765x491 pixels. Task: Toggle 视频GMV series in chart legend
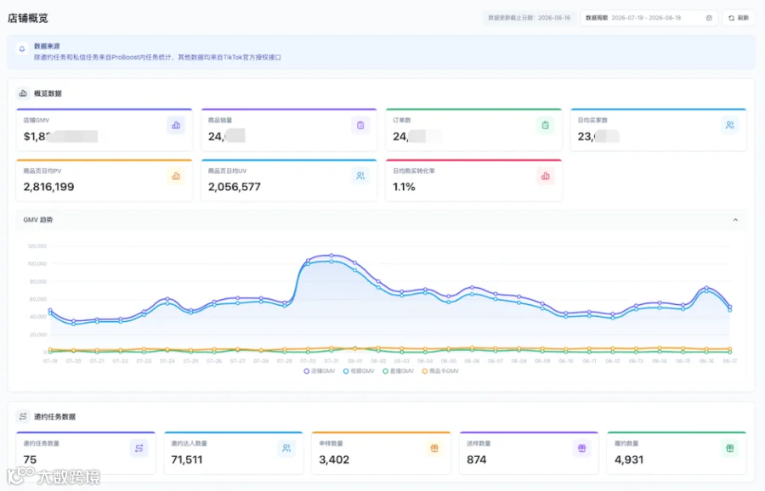pos(359,371)
